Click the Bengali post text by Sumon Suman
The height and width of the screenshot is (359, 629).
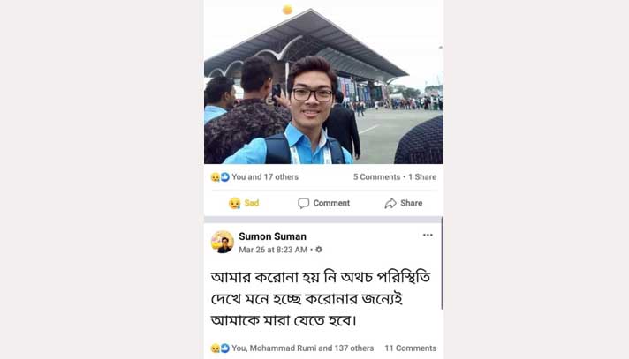[x=321, y=298]
